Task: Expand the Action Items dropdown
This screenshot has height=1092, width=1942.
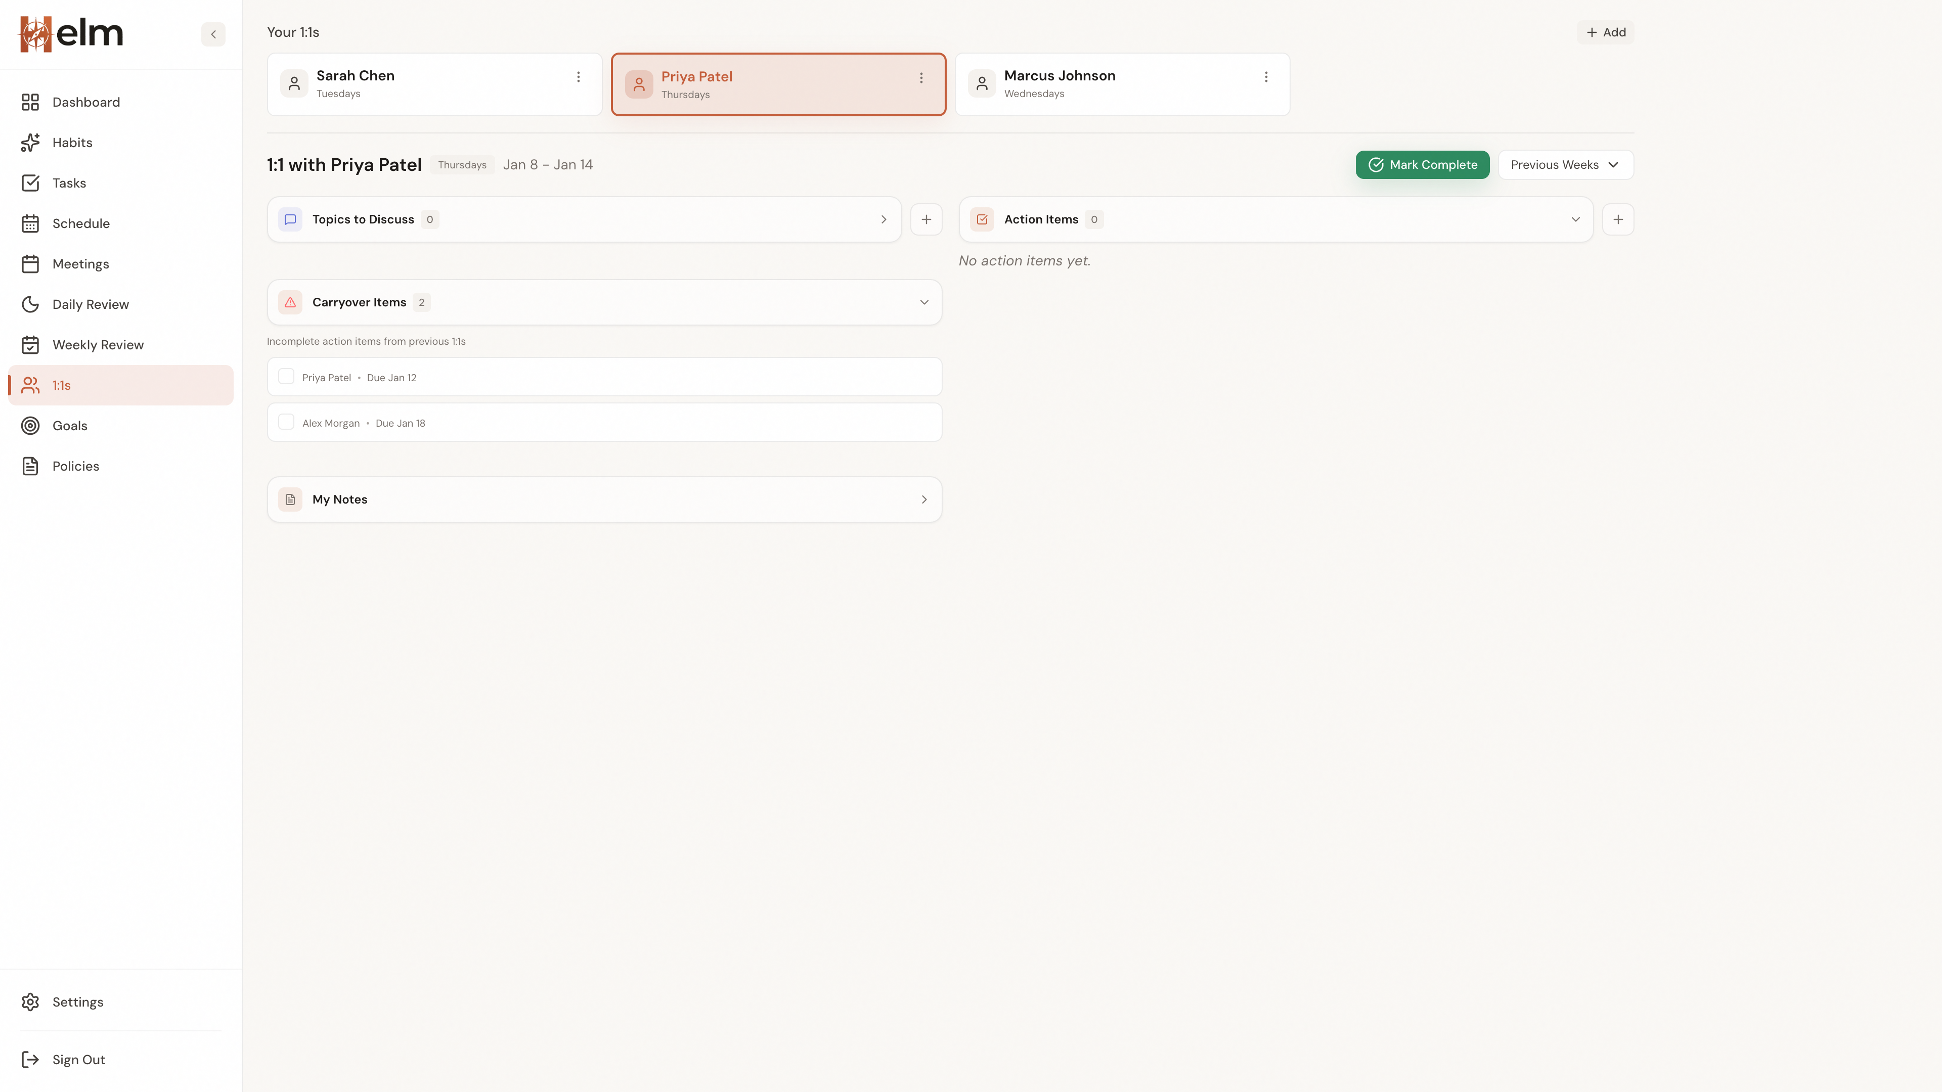Action: [1576, 219]
